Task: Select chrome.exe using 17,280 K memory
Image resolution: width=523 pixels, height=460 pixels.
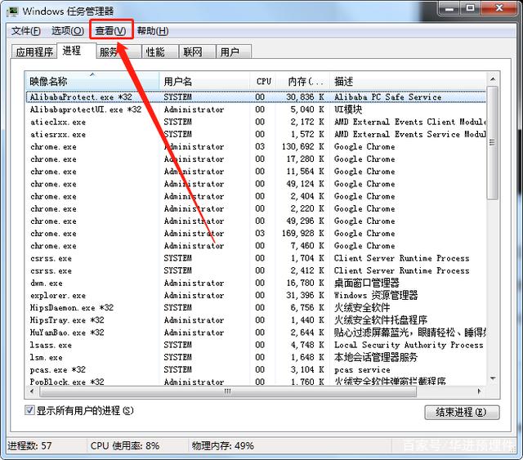Action: click(256, 159)
